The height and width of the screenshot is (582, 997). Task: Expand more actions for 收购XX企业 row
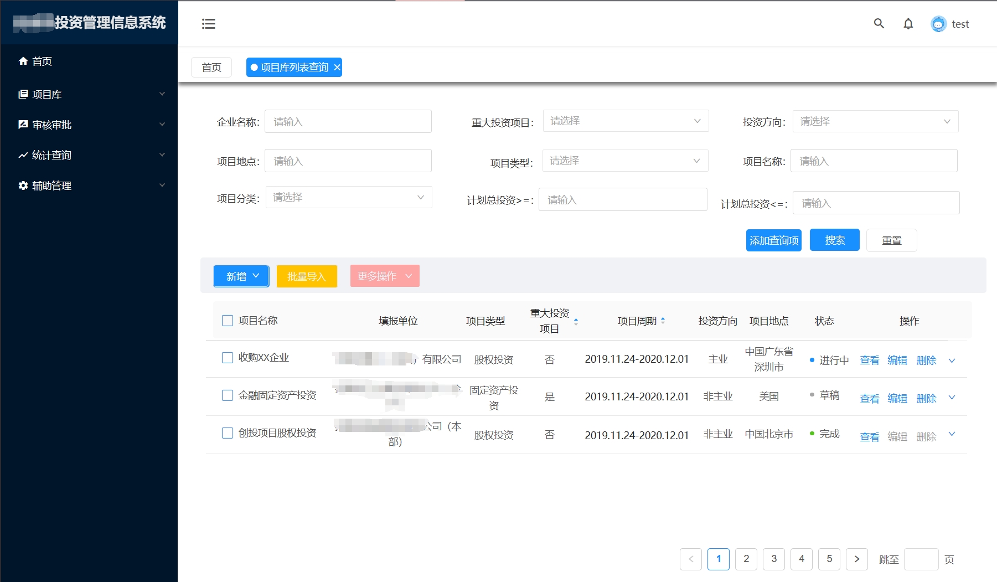click(952, 360)
